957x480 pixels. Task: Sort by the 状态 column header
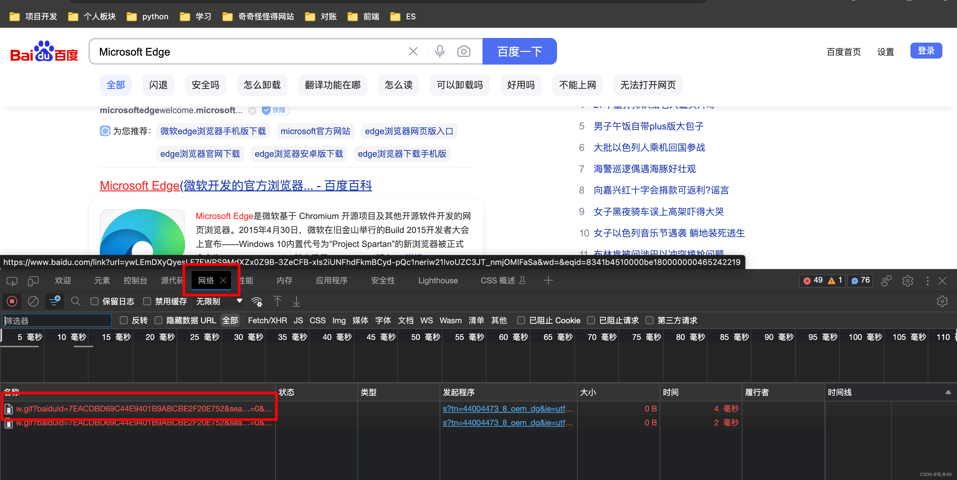316,392
